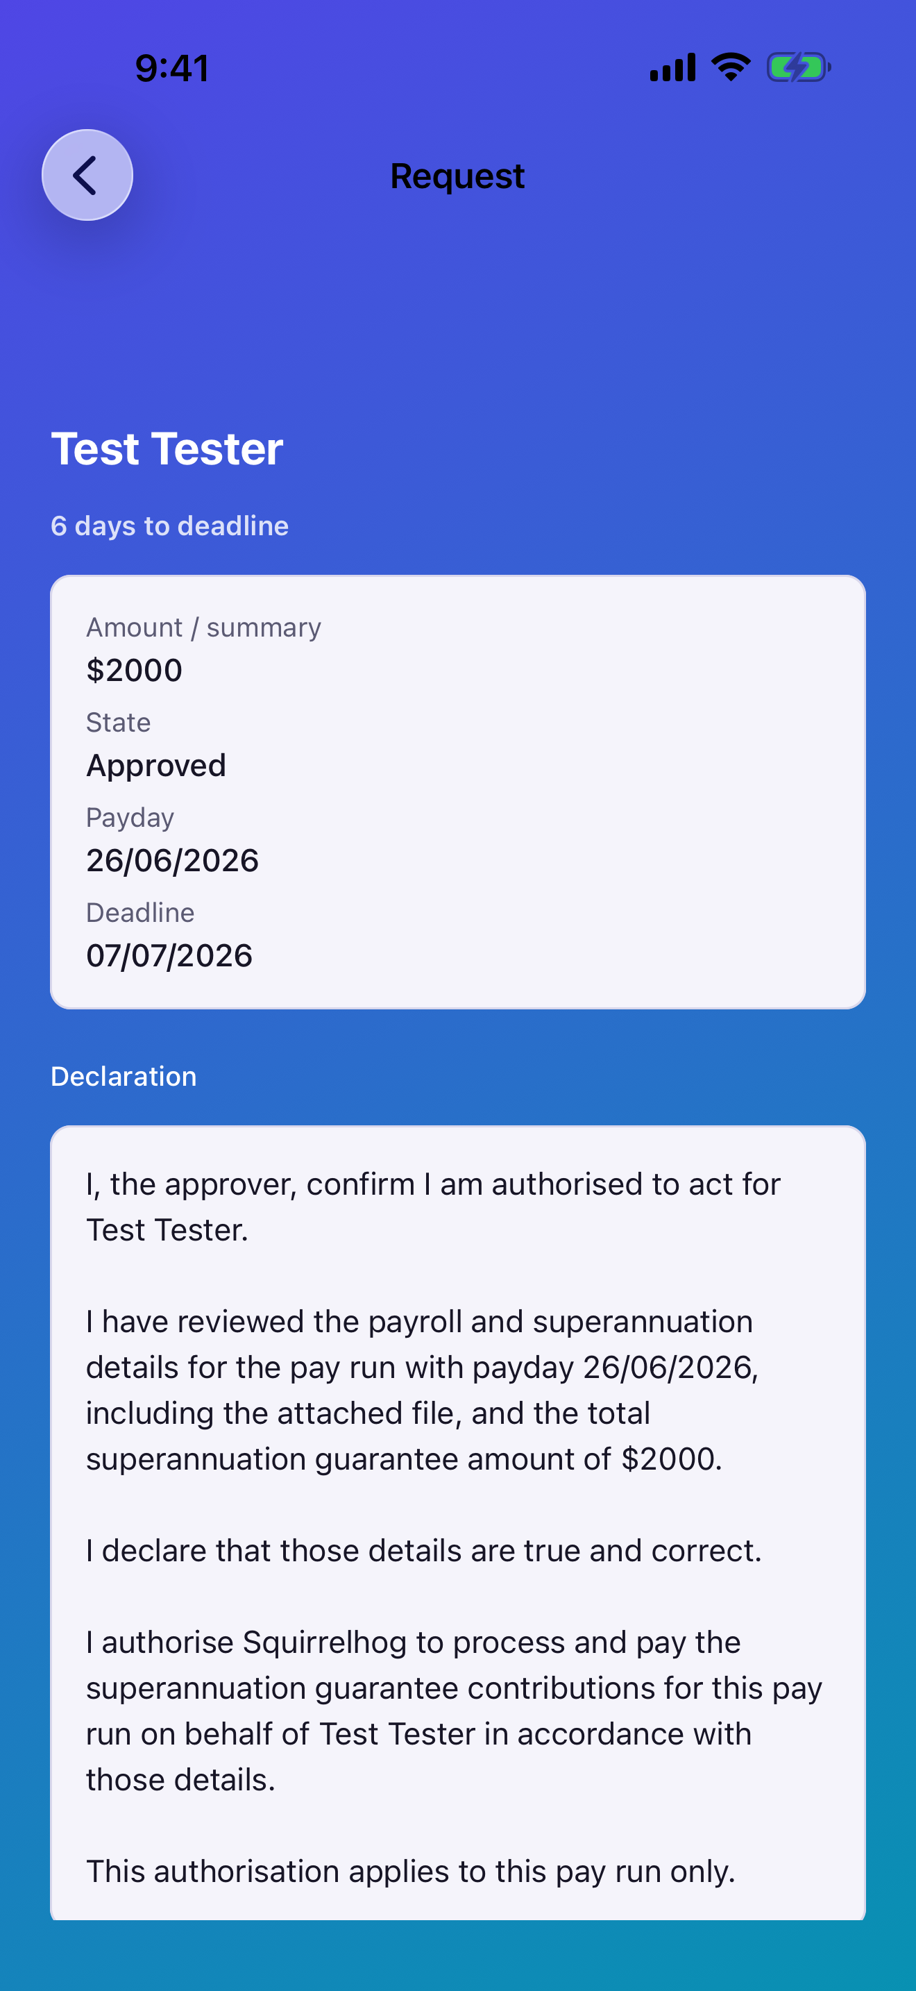This screenshot has width=916, height=1991.
Task: Tap the 'true and correct' declaration line
Action: point(424,1550)
